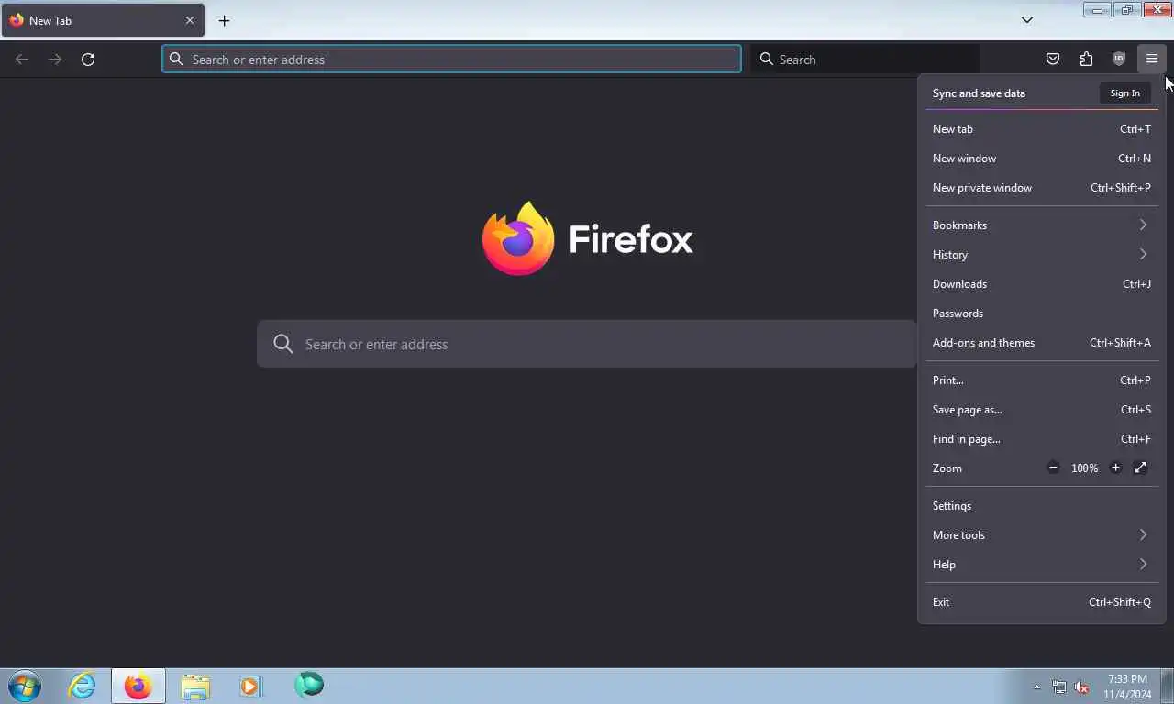Reload the current page
The height and width of the screenshot is (704, 1174).
(x=88, y=60)
